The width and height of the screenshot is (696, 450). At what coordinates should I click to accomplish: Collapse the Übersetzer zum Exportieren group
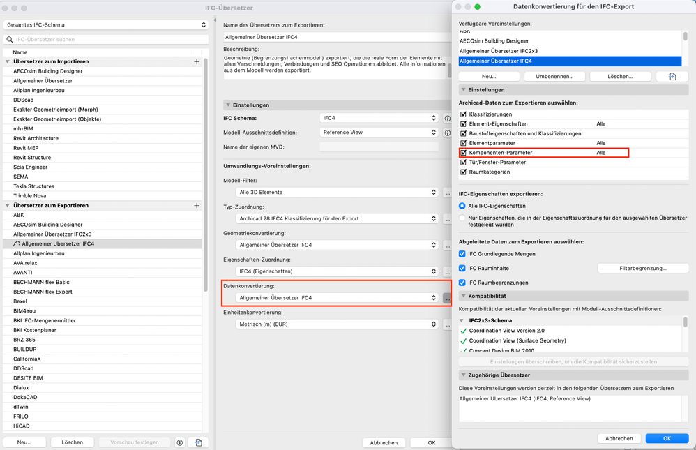(8, 206)
